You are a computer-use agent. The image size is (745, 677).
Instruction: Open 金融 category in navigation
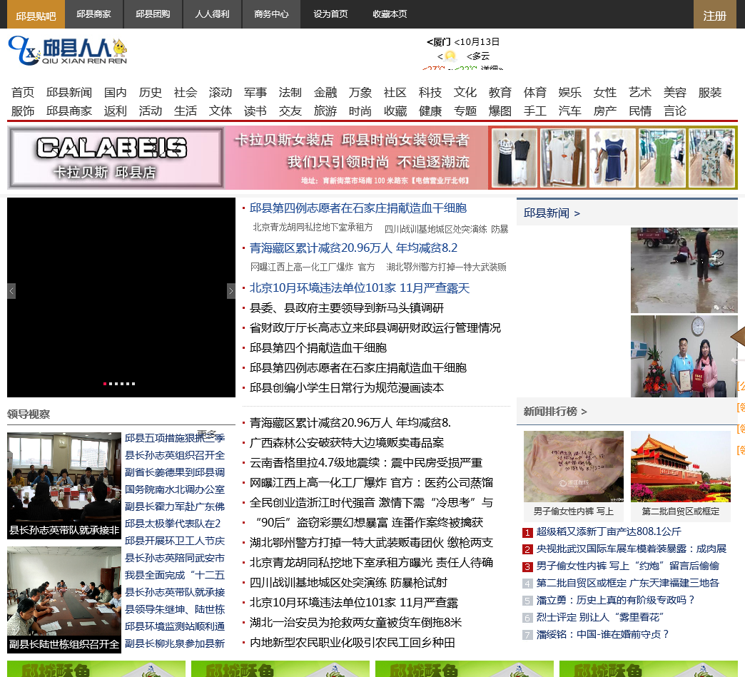pos(325,92)
